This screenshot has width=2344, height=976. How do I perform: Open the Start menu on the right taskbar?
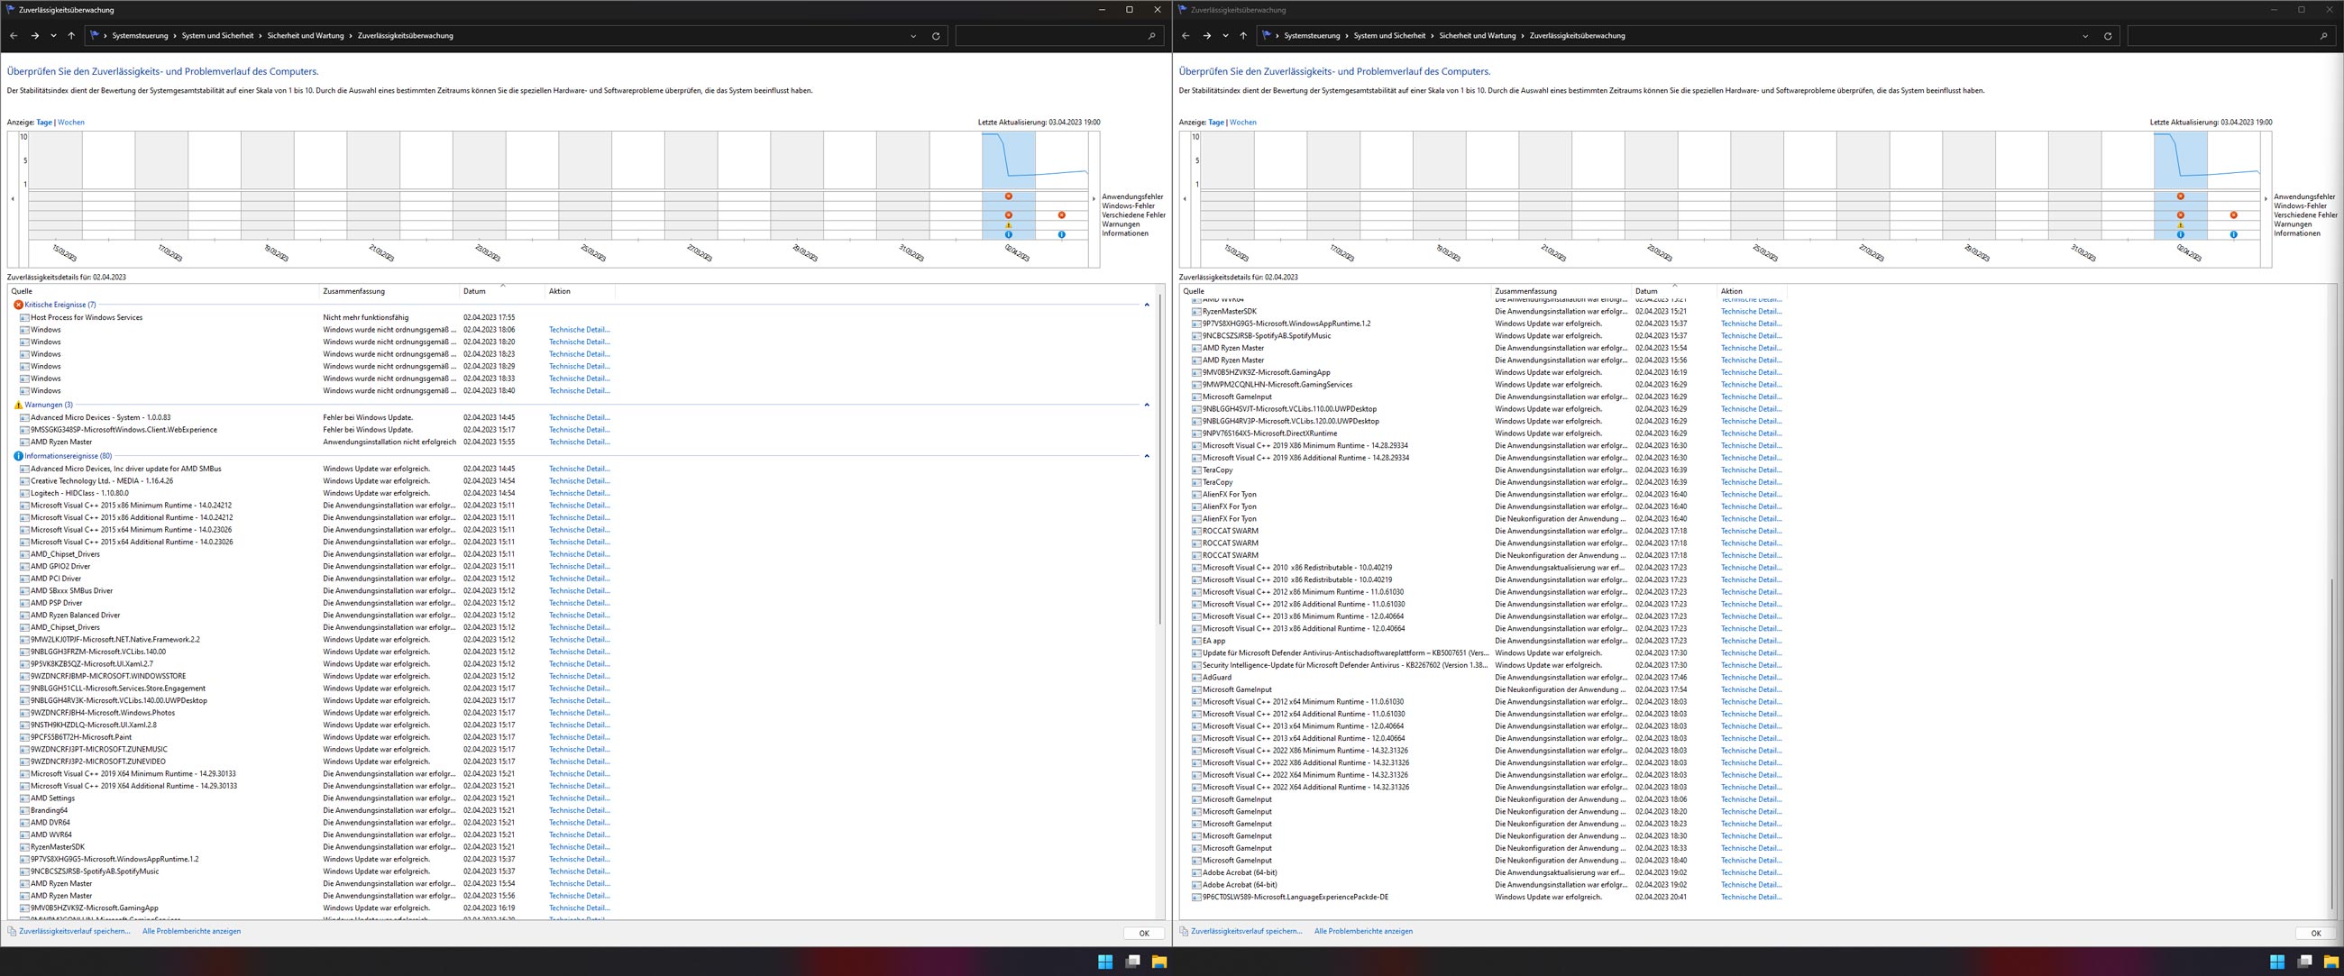[x=2276, y=962]
